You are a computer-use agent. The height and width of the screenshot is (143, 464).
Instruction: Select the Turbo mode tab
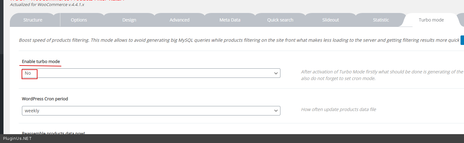pyautogui.click(x=431, y=20)
